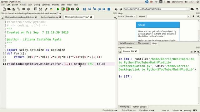Open the Debug menu
Image resolution: width=200 pixels, height=112 pixels.
click(x=37, y=5)
